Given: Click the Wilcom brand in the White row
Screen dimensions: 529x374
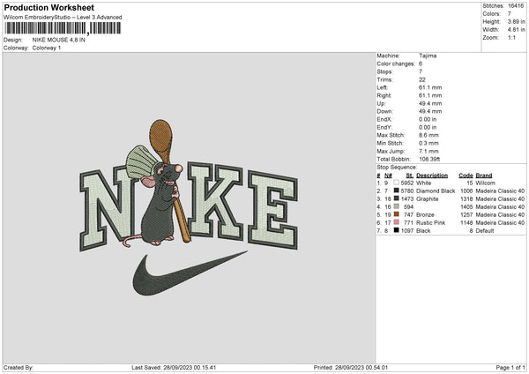Looking at the screenshot, I should [485, 183].
